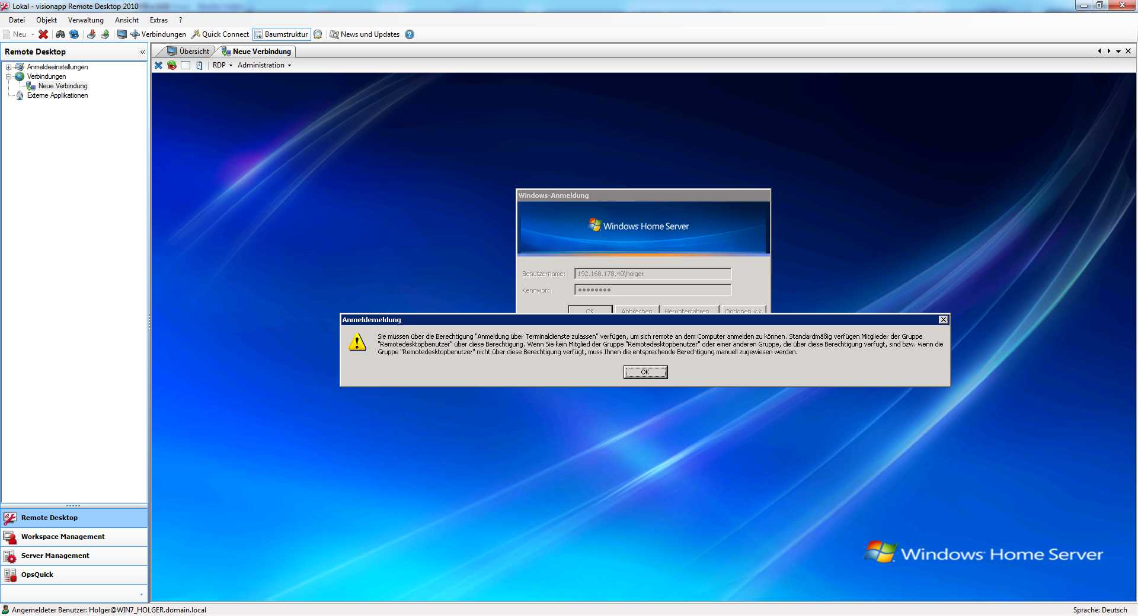Open the Neu dropdown arrow
Screen dimensions: 1138x616
33,34
